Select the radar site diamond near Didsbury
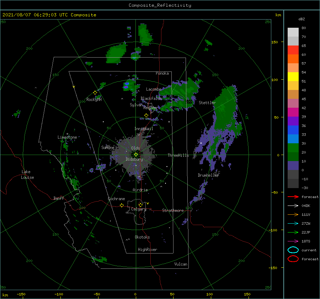Viewport: 320px width, 299px height. tap(136, 155)
